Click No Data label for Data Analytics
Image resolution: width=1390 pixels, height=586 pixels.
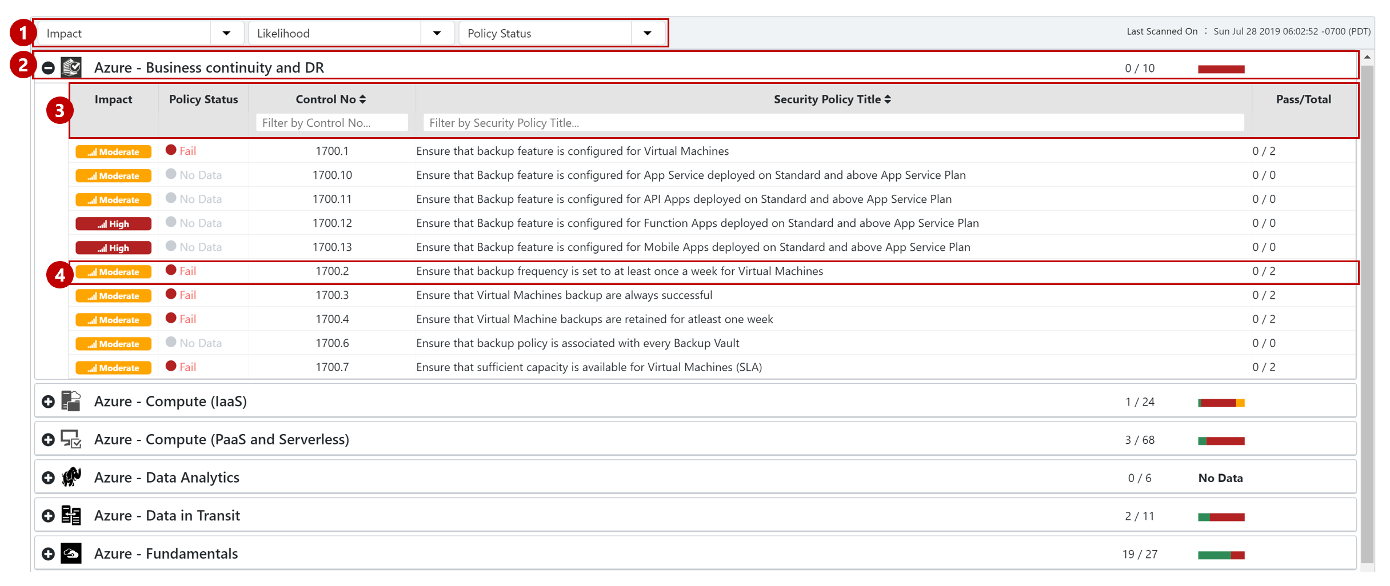(x=1220, y=478)
